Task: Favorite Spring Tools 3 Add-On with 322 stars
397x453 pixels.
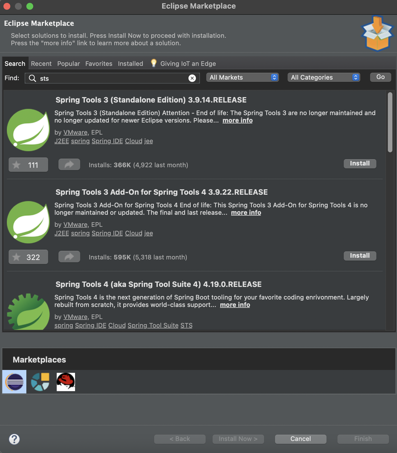Action: [x=28, y=257]
